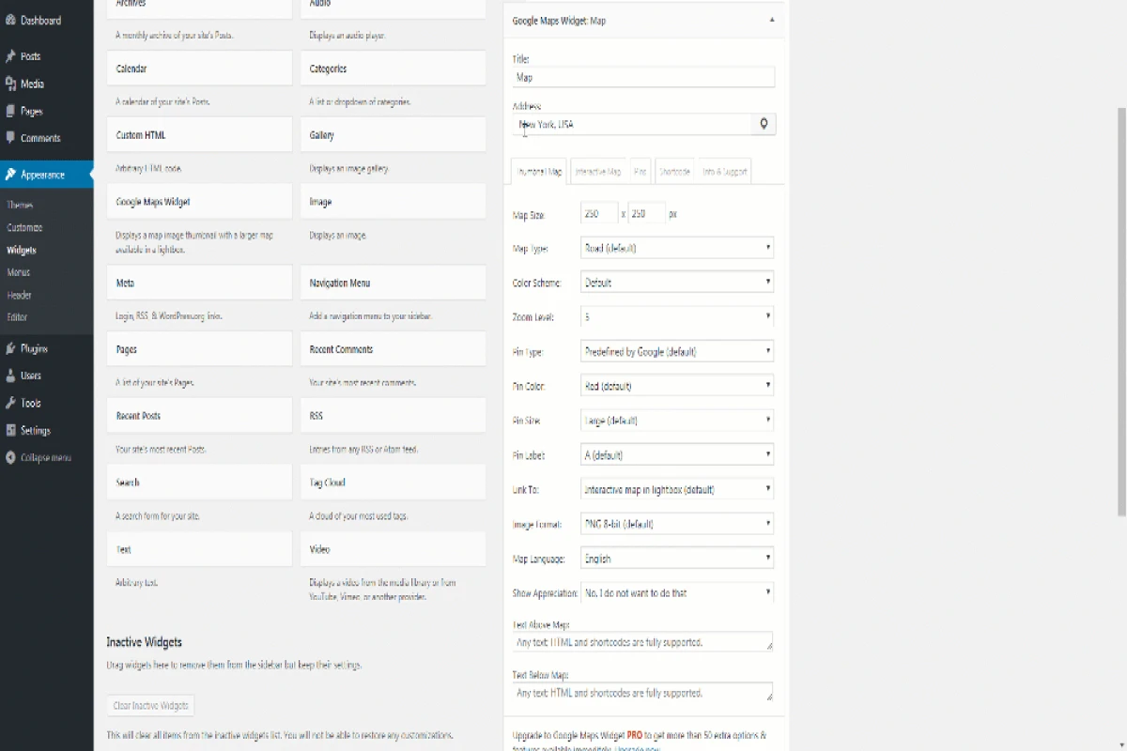Image resolution: width=1127 pixels, height=751 pixels.
Task: Open Plugins via the plugin icon
Action: tap(12, 347)
